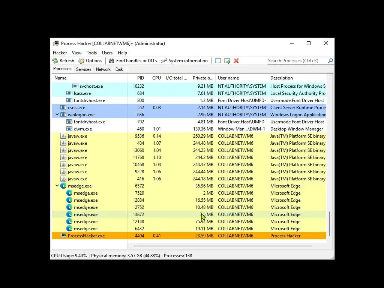This screenshot has width=384, height=288.
Task: Click the find window and thread icon
Action: (x=227, y=61)
